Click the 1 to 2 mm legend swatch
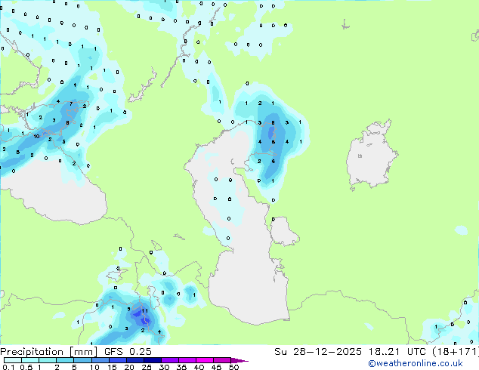 tap(48, 360)
